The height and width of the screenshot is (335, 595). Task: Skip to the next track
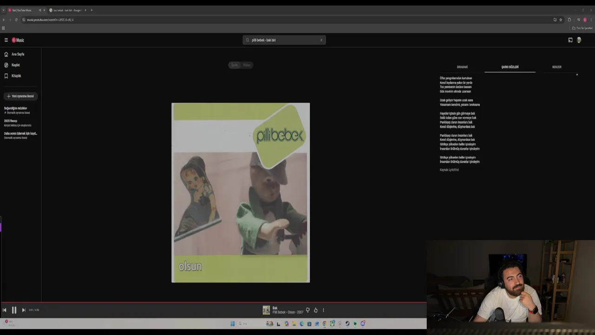24,310
